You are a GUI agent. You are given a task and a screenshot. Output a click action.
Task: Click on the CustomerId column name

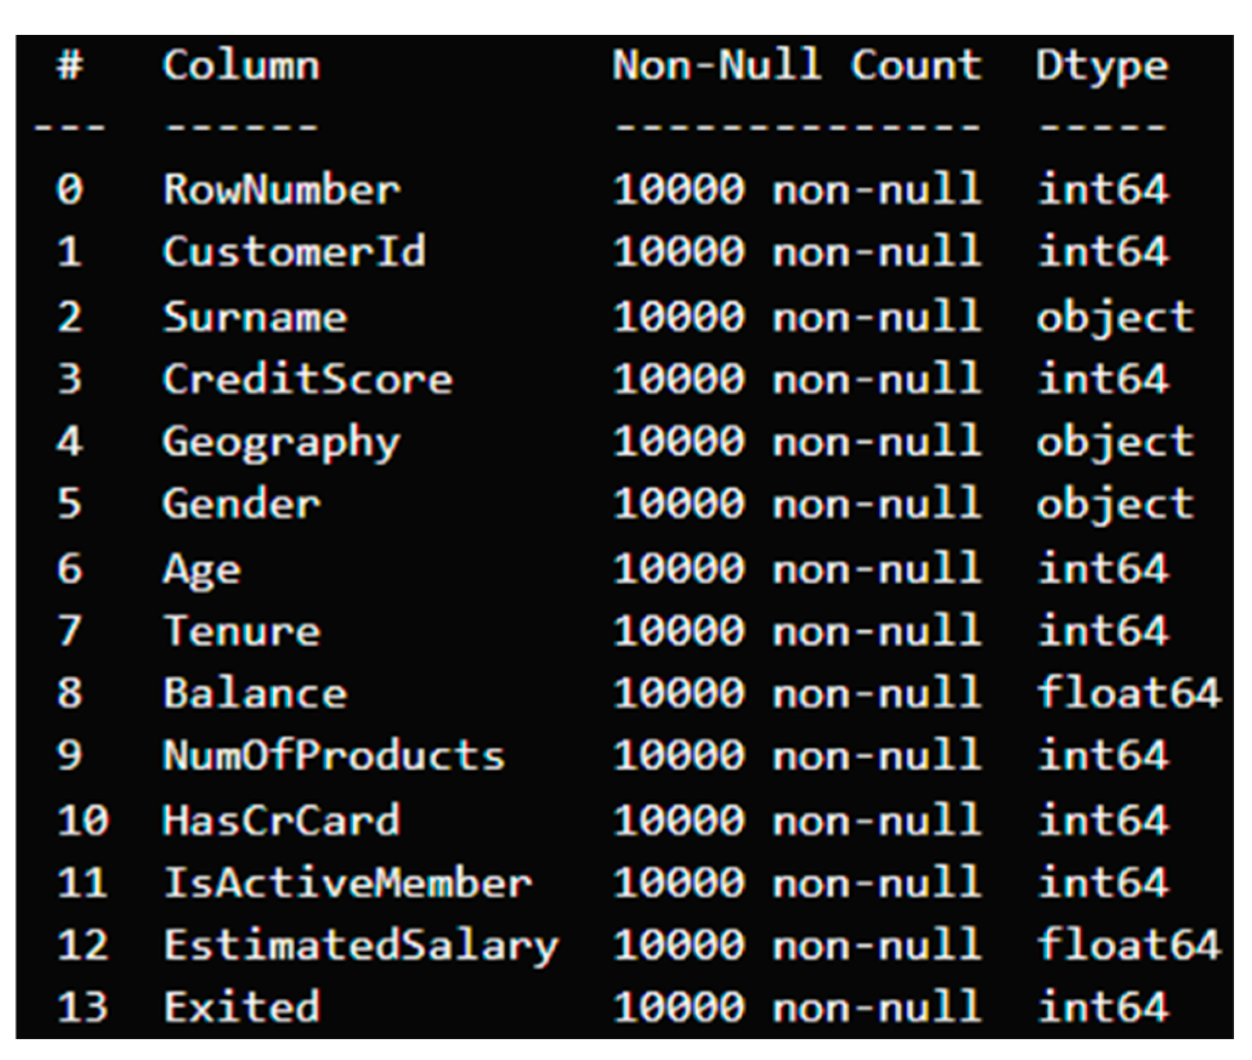click(294, 251)
